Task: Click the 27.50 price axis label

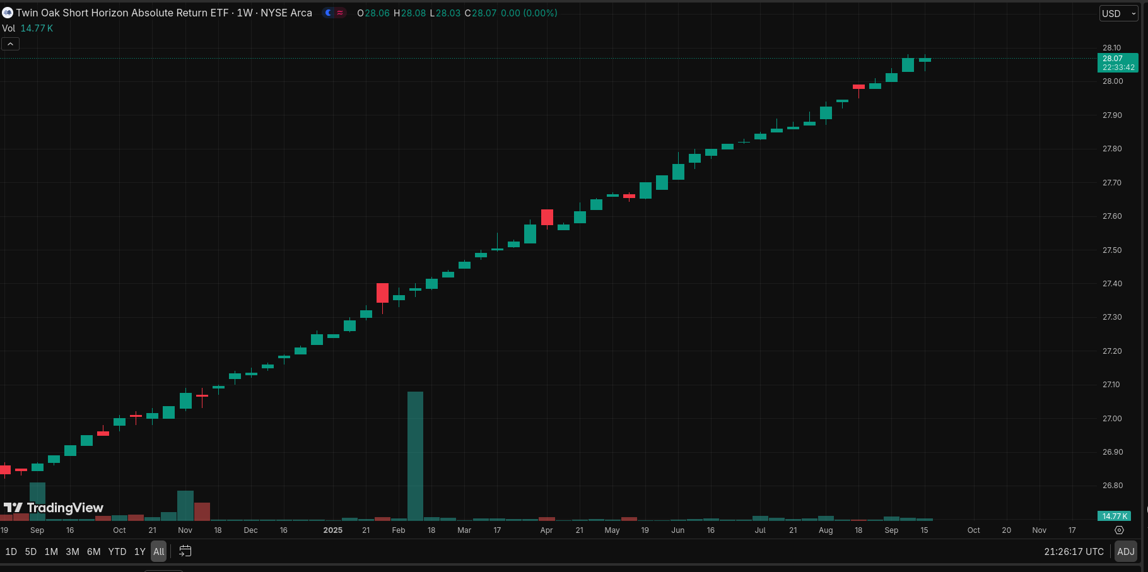Action: [x=1113, y=250]
